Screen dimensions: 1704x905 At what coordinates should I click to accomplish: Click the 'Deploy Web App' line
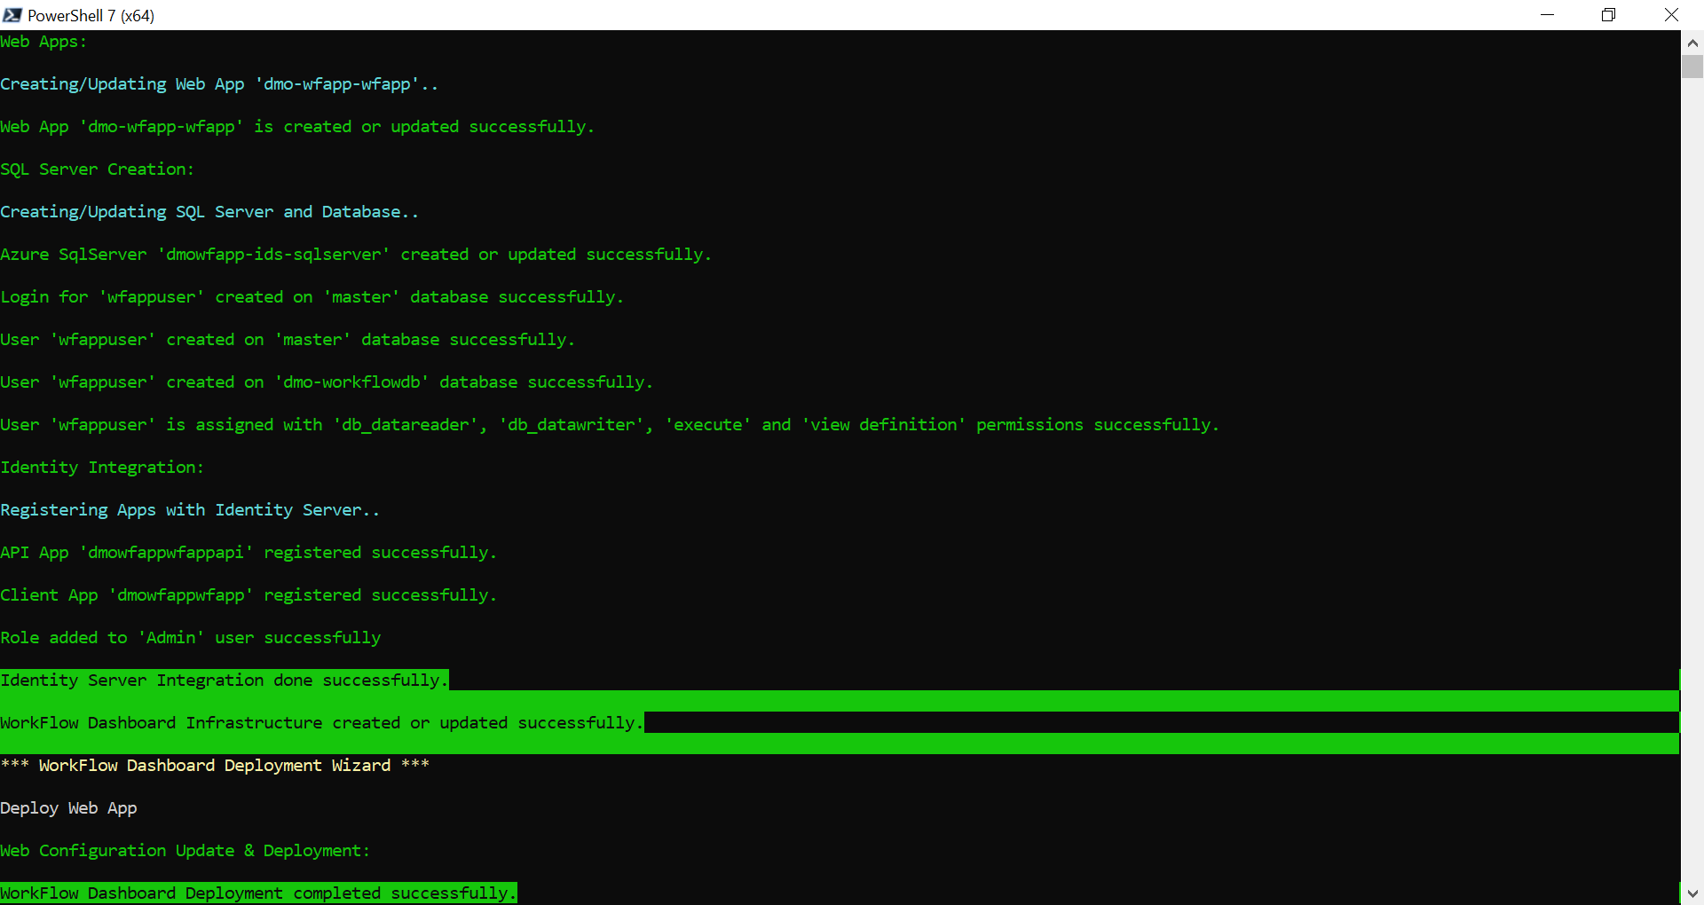[68, 808]
